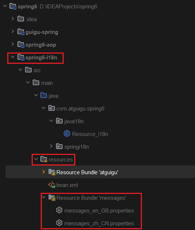Select the com.atguigu.spring6 package
Viewport: 195px width, 230px height.
[80, 109]
